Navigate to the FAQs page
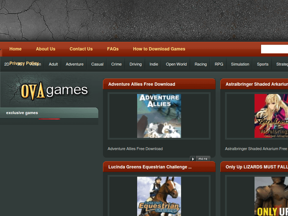 tap(113, 49)
